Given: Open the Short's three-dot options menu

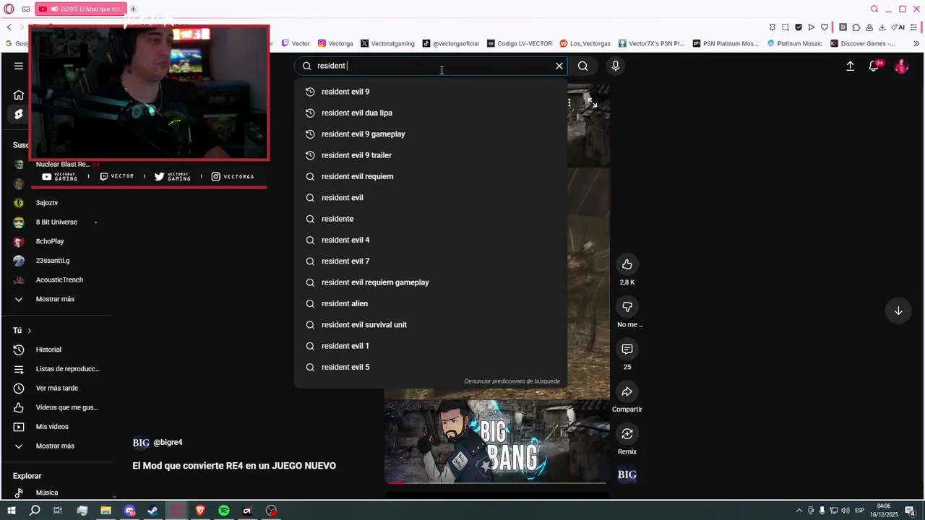Looking at the screenshot, I should [x=569, y=103].
